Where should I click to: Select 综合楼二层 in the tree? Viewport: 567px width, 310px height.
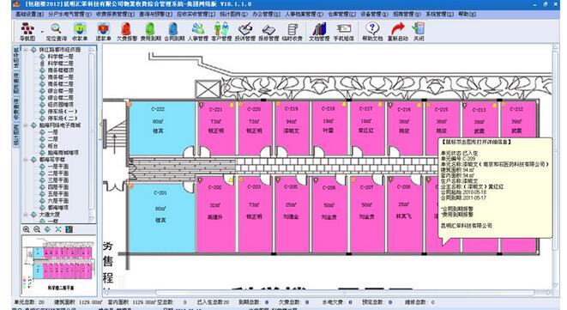(x=60, y=98)
